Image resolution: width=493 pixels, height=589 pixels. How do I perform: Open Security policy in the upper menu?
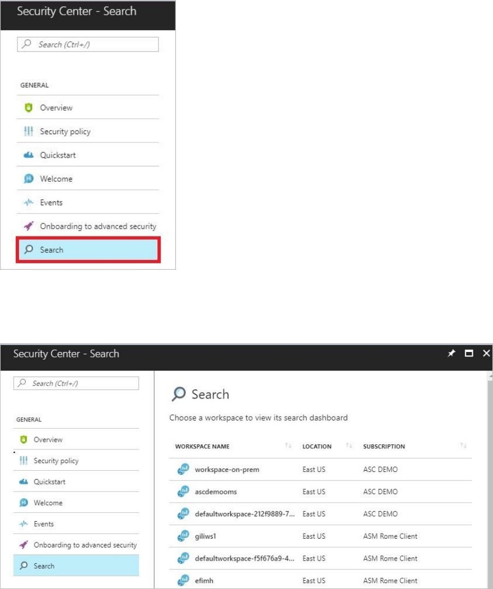pos(65,131)
